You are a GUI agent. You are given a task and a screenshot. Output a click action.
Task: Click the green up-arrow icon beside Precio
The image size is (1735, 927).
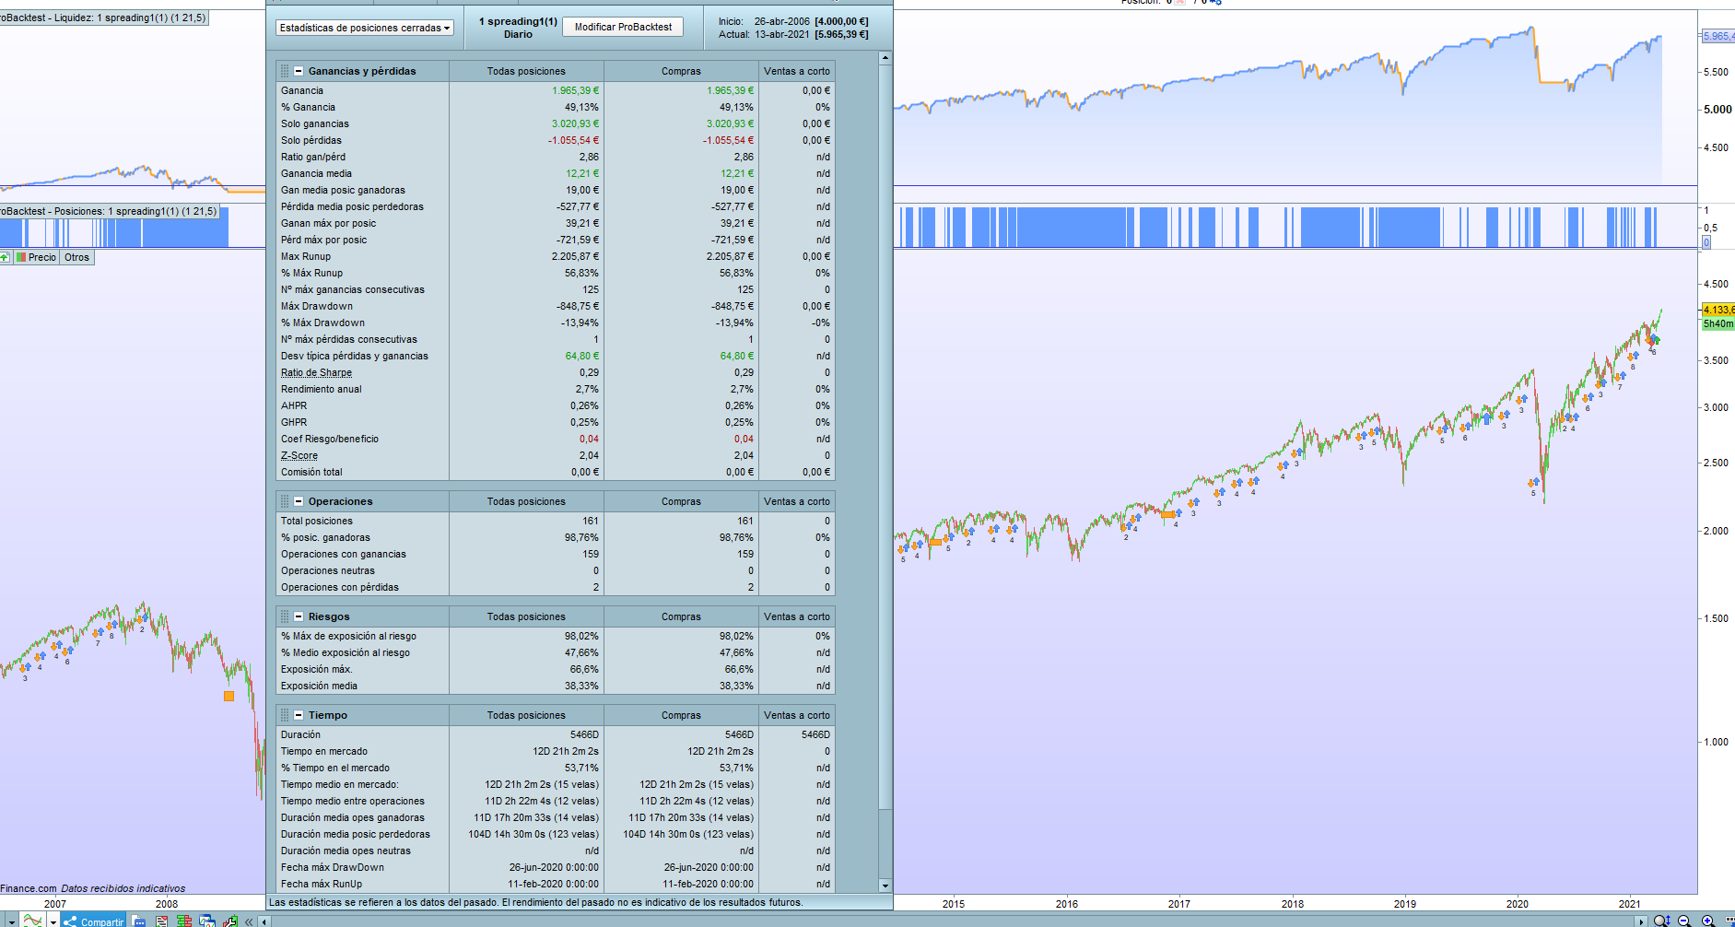pyautogui.click(x=6, y=257)
